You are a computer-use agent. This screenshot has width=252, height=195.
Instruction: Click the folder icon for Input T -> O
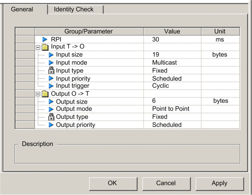(x=45, y=47)
